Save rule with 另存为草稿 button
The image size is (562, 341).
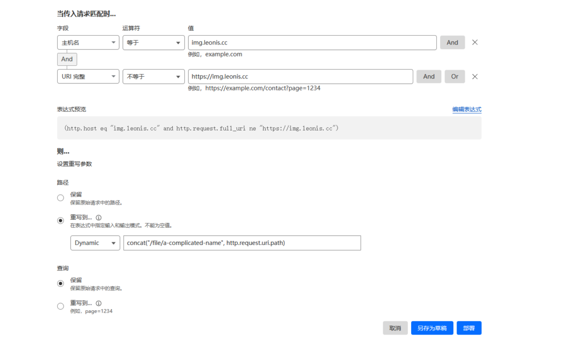click(432, 328)
